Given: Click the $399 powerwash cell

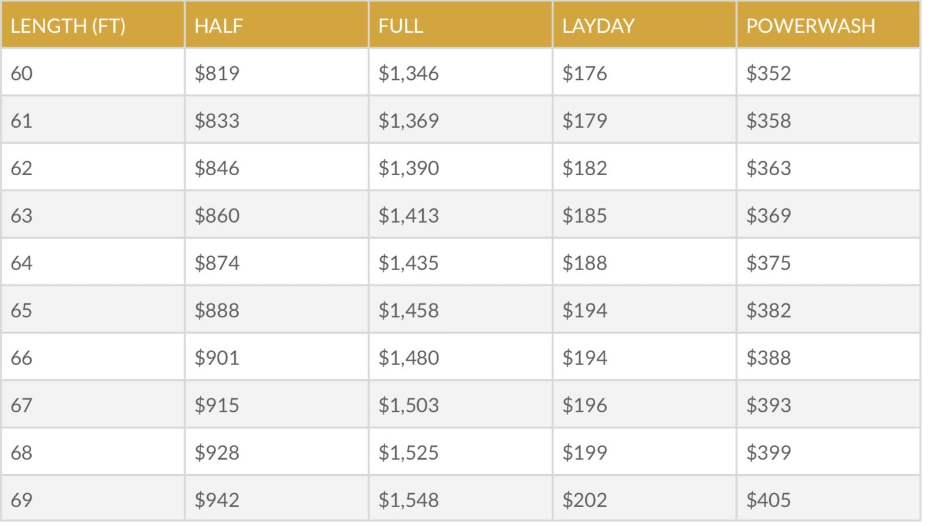Looking at the screenshot, I should tap(769, 453).
